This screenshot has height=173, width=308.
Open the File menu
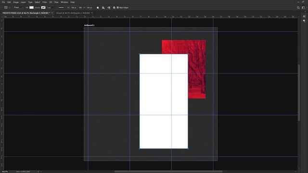[x=3, y=2]
